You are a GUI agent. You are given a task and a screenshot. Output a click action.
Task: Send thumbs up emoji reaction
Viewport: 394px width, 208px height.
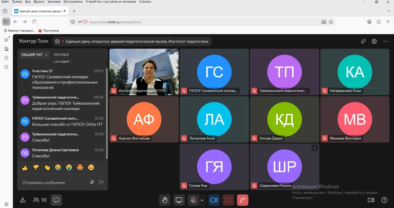point(25,167)
